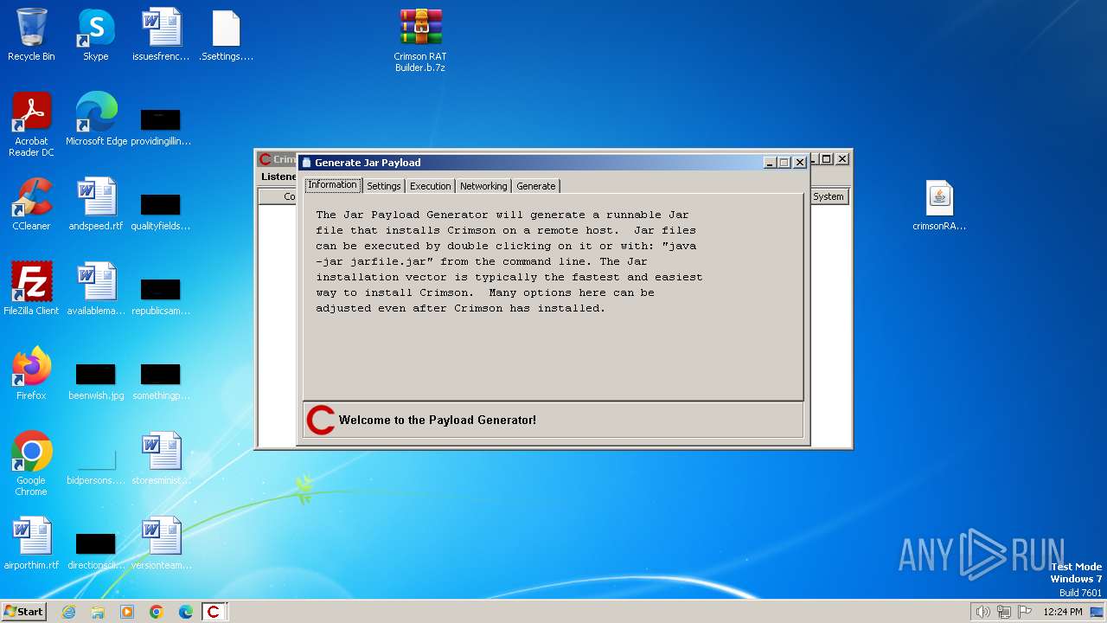Select the andspeed.rtf document icon
Screen dimensions: 1107x623
tap(96, 204)
